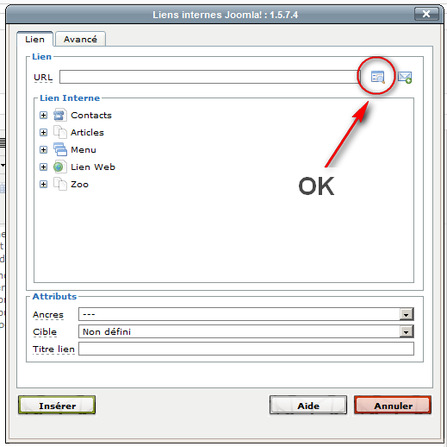Click the email link envelope icon
The width and height of the screenshot is (447, 447).
point(405,77)
